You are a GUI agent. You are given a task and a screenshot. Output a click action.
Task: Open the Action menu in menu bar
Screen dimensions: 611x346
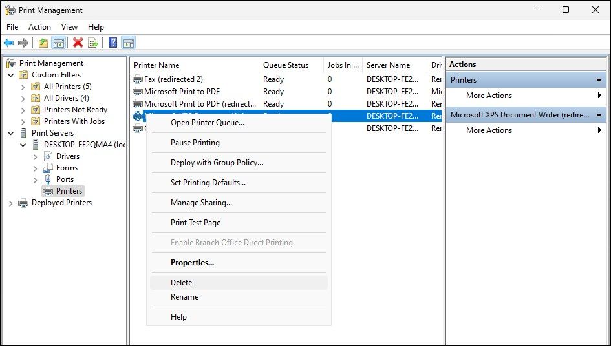(x=39, y=27)
